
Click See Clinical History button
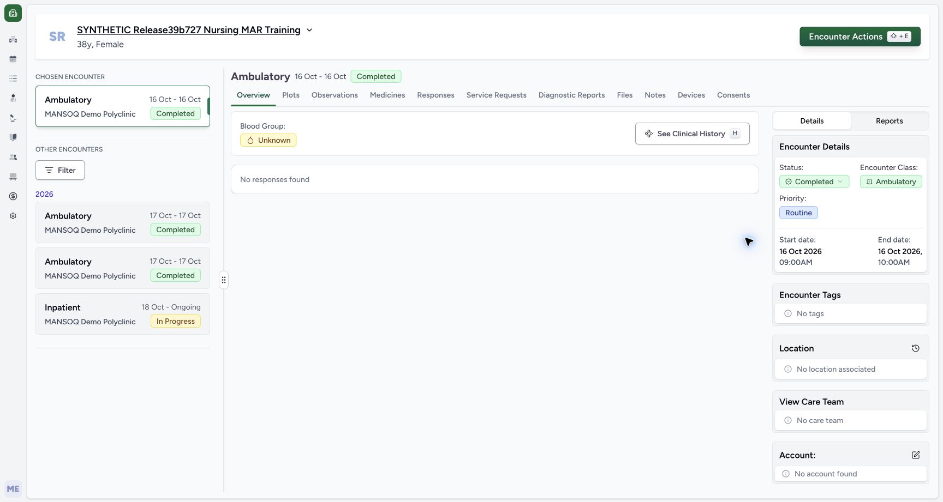coord(692,134)
